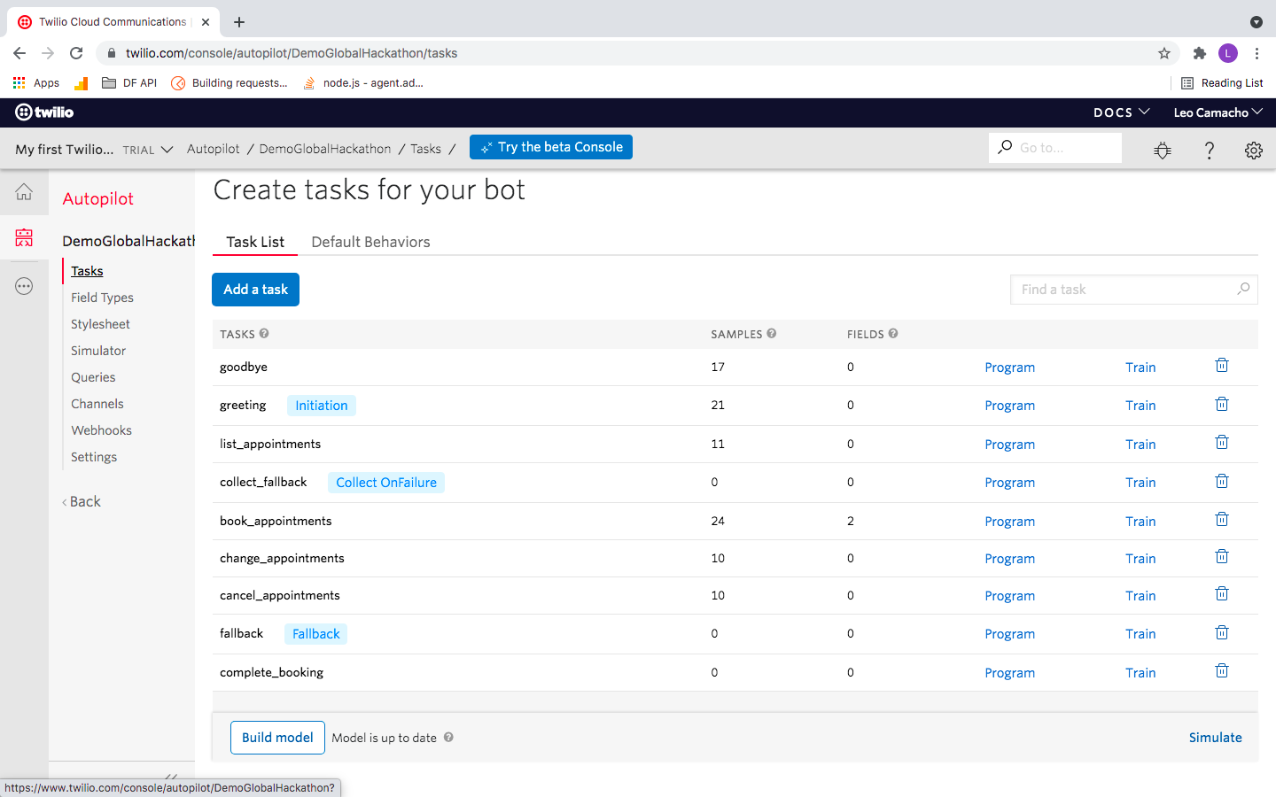Open the debugger bug icon

tap(1163, 150)
